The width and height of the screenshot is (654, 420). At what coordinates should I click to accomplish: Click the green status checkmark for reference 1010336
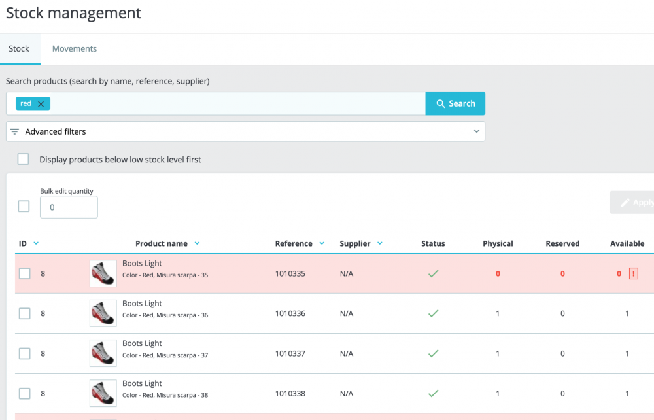[x=433, y=313]
